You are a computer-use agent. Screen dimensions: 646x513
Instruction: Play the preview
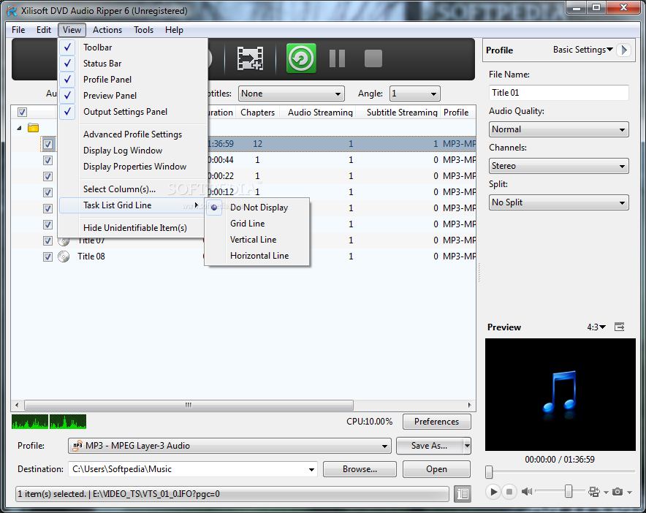point(493,492)
